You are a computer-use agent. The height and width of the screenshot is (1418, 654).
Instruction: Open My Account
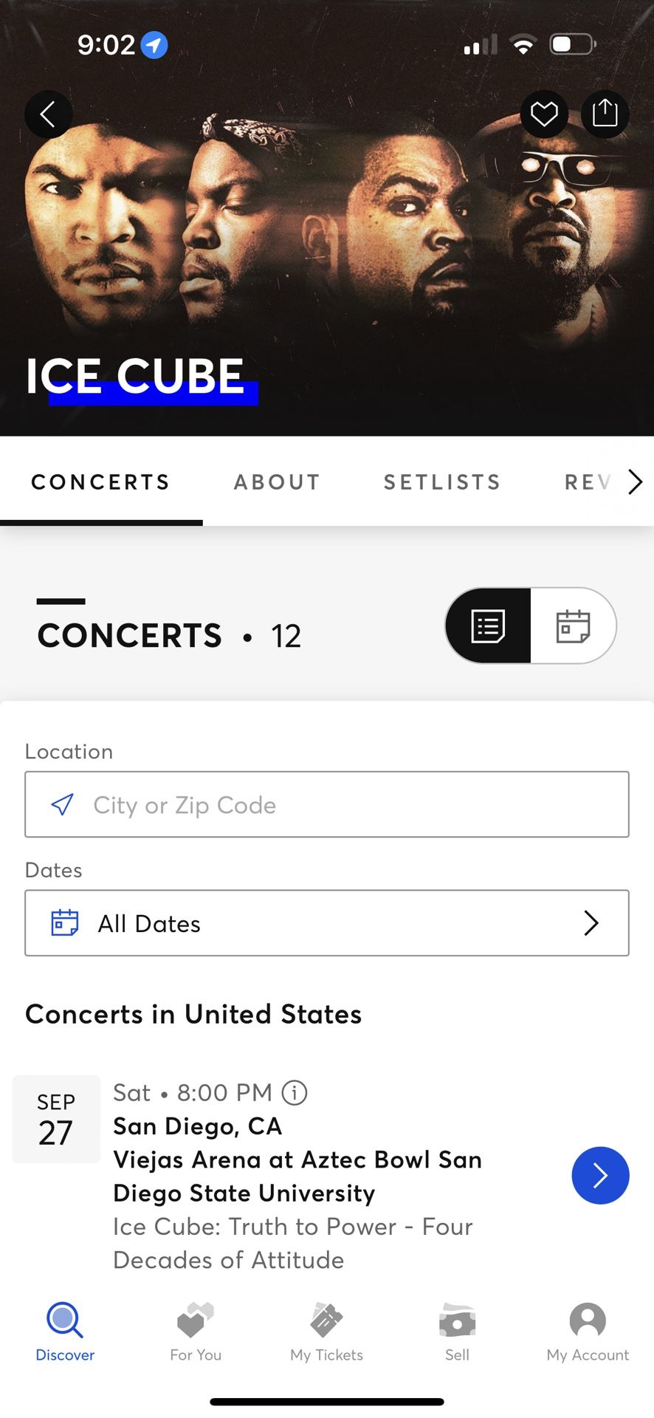[x=588, y=1332]
